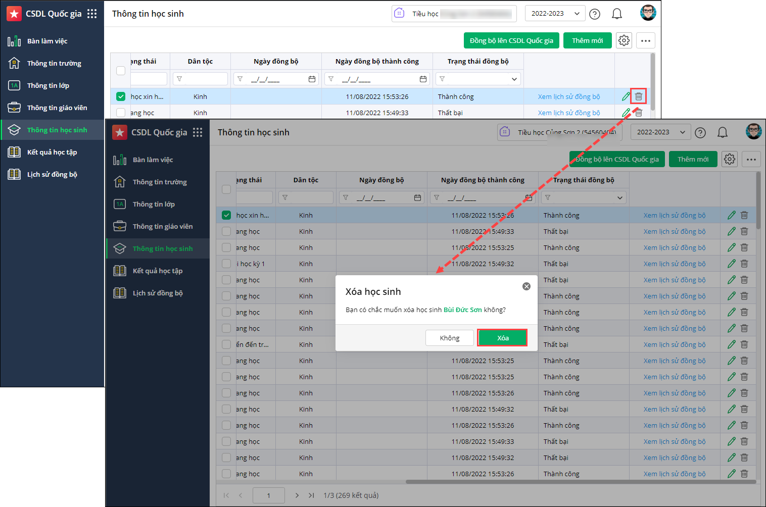Click the horizontal scrollbar under the front window table

pyautogui.click(x=580, y=482)
